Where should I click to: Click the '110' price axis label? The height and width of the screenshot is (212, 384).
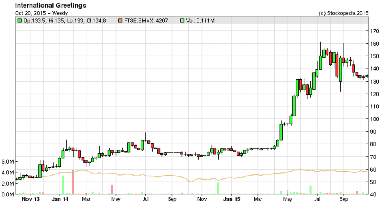coord(375,106)
